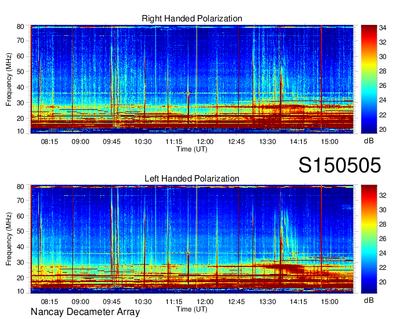Select the 40 MHz tick on lower plot
Image resolution: width=393 pixels, height=319 pixels.
20,247
